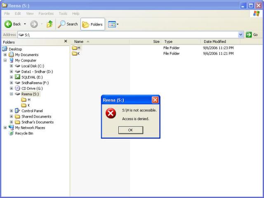Click the 9/6/2006 11:21 PM date
This screenshot has height=198, width=264.
(x=218, y=54)
